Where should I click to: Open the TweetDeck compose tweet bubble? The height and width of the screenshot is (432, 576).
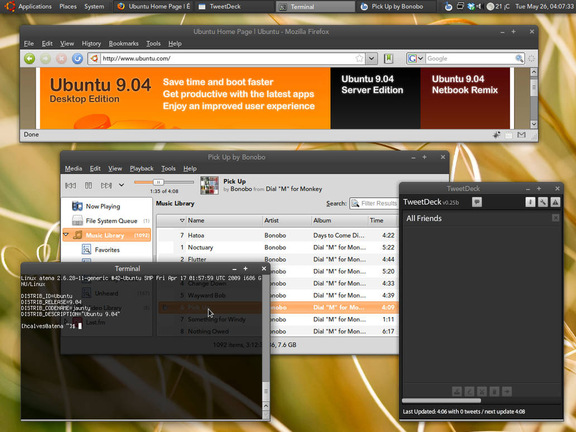tap(477, 202)
